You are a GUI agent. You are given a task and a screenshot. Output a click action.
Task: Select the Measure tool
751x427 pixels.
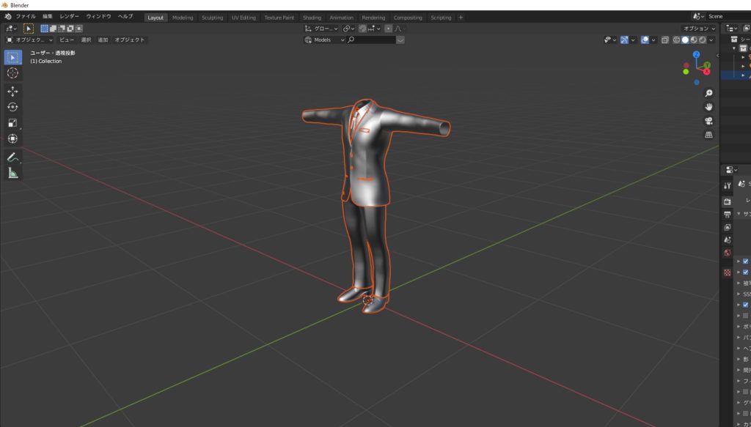13,173
